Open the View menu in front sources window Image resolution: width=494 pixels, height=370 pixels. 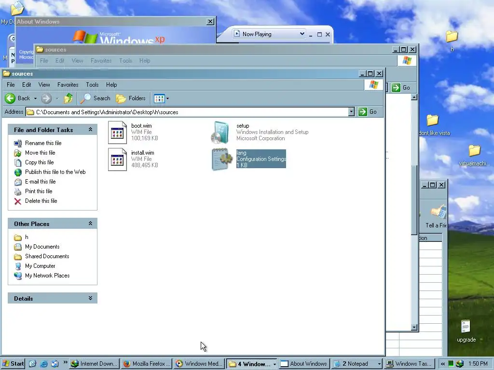click(x=44, y=85)
